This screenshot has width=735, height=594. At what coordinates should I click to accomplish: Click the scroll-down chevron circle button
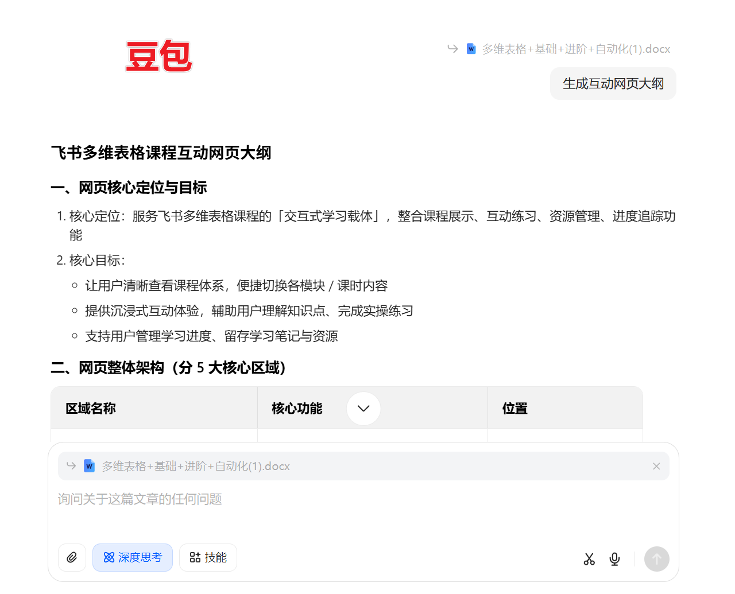click(x=363, y=409)
